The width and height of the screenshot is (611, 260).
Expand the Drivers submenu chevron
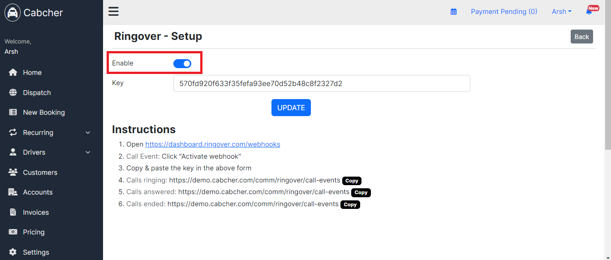tap(88, 152)
